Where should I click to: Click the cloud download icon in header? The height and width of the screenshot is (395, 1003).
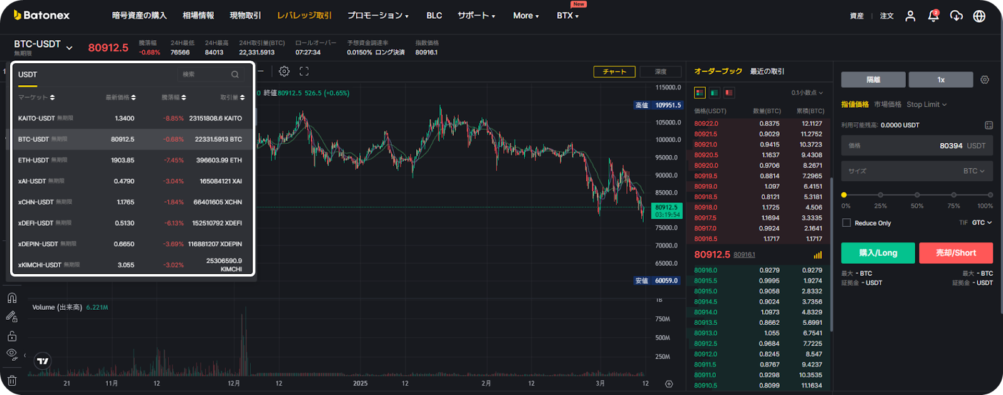957,16
